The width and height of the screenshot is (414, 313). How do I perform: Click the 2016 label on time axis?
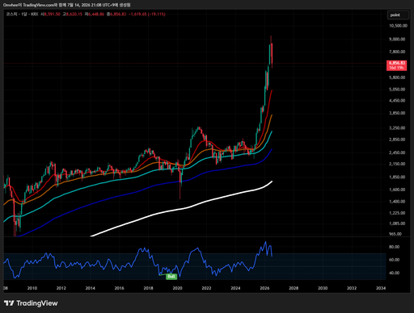click(x=120, y=288)
